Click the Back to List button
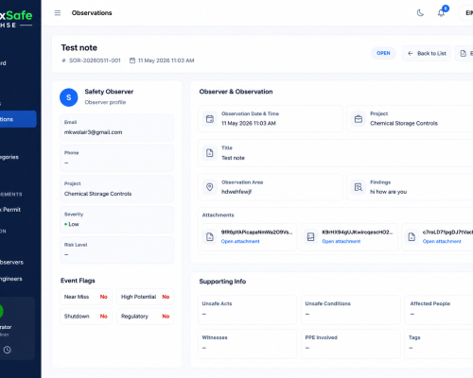The height and width of the screenshot is (378, 473). [427, 53]
